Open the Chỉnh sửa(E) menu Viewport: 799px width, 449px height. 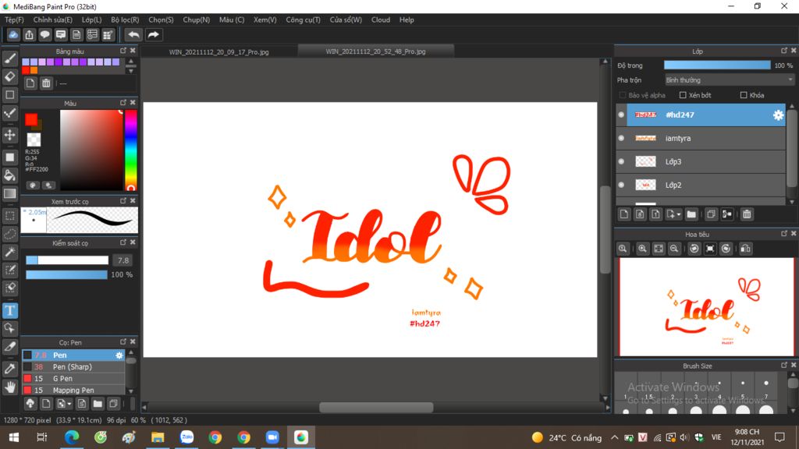coord(53,19)
